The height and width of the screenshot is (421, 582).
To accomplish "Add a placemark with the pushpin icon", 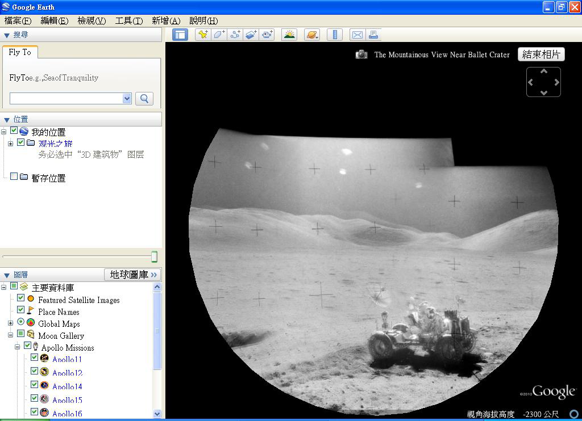I will pos(203,35).
